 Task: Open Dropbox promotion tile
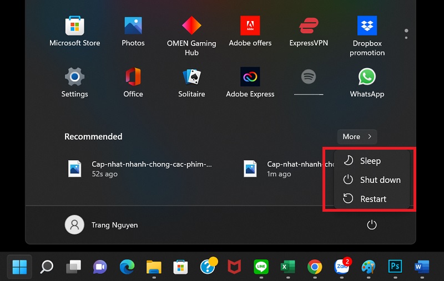(x=367, y=35)
